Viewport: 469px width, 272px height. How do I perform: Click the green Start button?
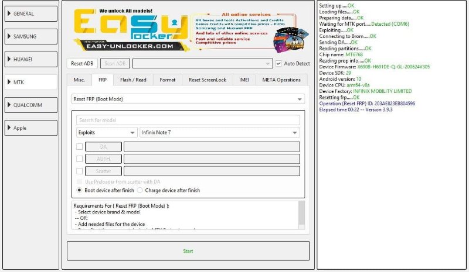188,251
